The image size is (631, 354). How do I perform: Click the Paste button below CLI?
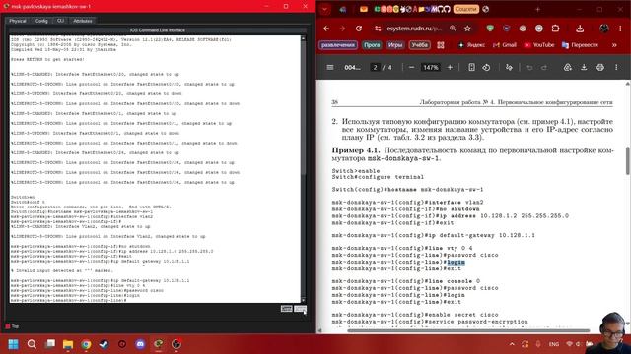click(x=300, y=308)
